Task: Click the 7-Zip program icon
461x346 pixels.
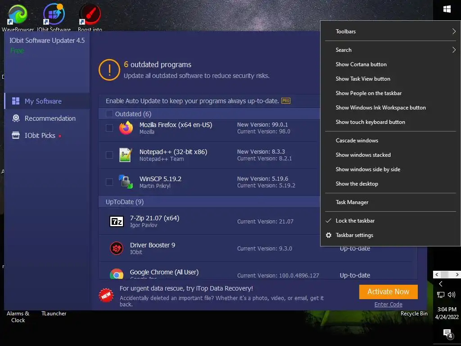Action: click(x=117, y=221)
